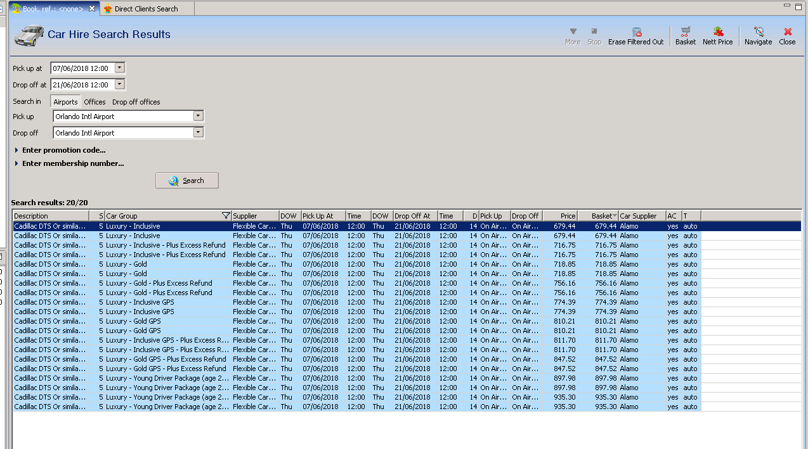Open the Drop off at date dropdown
808x449 pixels.
[120, 84]
